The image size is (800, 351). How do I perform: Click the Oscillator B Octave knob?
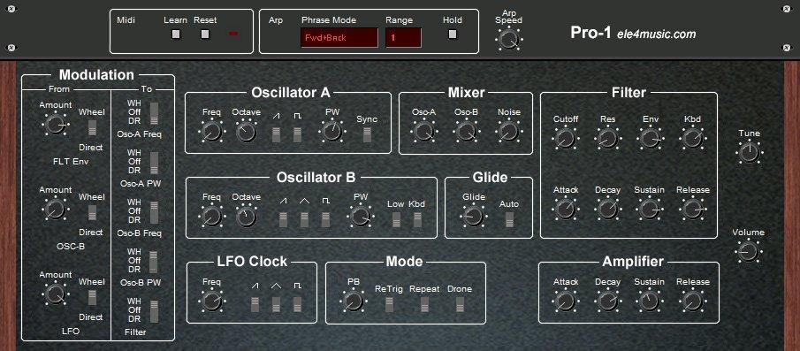click(246, 217)
